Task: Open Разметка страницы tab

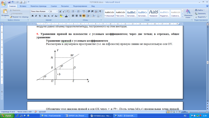Action: tap(38, 6)
